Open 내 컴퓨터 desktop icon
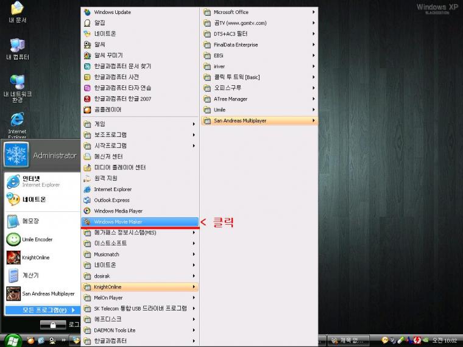The height and width of the screenshot is (347, 463). point(18,49)
